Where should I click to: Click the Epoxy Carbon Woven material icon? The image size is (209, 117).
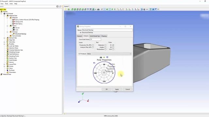click(13, 19)
